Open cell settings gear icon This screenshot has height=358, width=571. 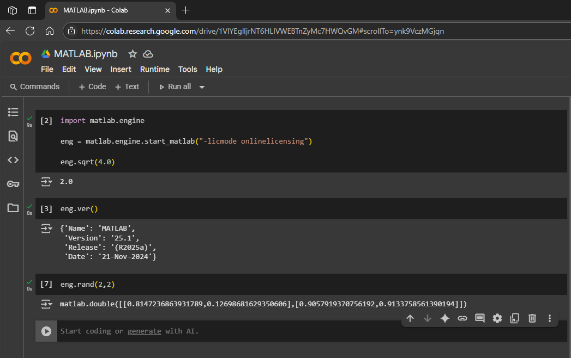point(497,319)
